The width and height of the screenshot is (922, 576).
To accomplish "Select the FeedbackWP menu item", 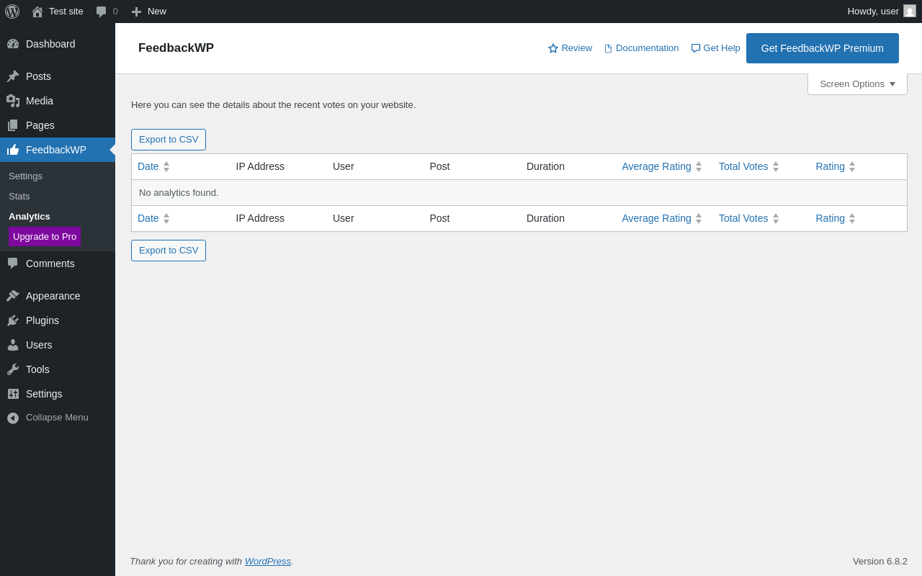I will pos(58,150).
